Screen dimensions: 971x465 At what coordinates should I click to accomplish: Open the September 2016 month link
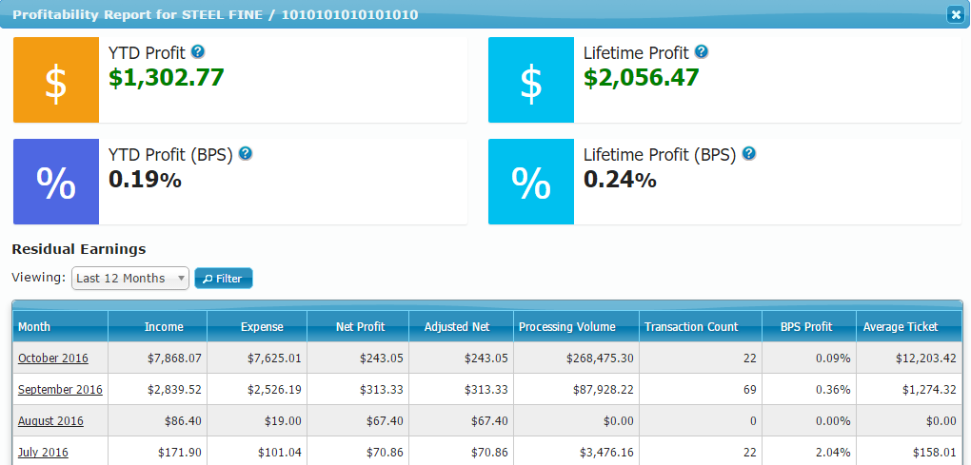pos(60,390)
